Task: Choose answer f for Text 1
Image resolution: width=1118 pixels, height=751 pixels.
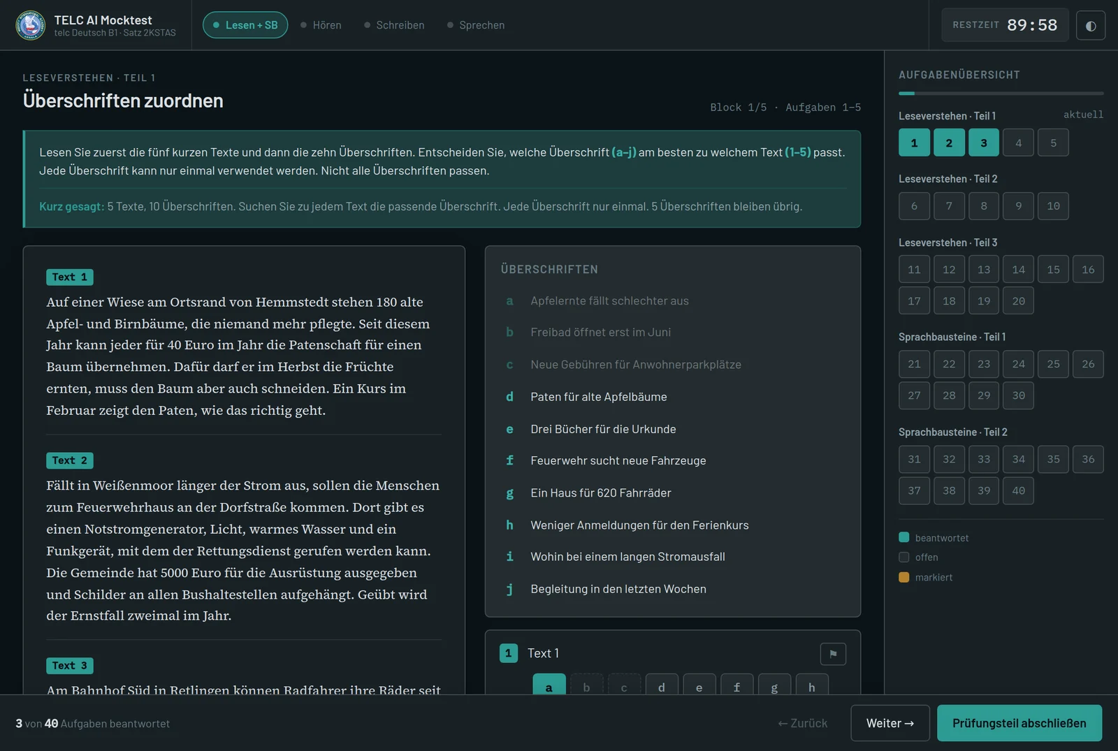Action: (x=737, y=685)
